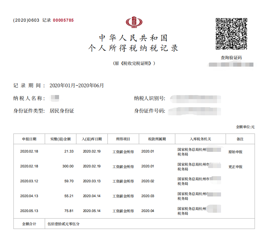Select the text (2020)0603

(26, 20)
